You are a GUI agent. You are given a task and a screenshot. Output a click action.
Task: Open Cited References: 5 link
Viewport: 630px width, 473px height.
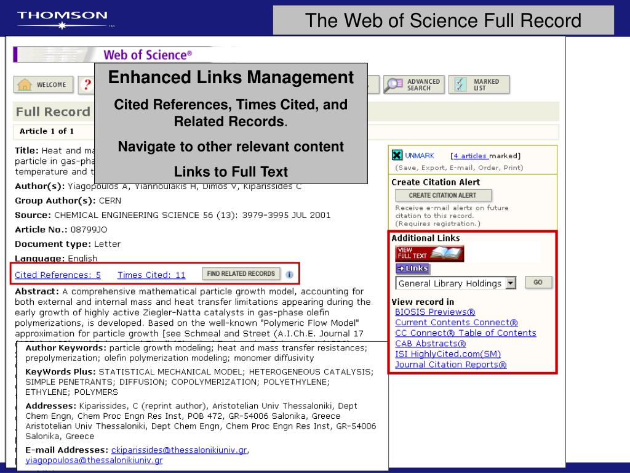click(x=58, y=275)
